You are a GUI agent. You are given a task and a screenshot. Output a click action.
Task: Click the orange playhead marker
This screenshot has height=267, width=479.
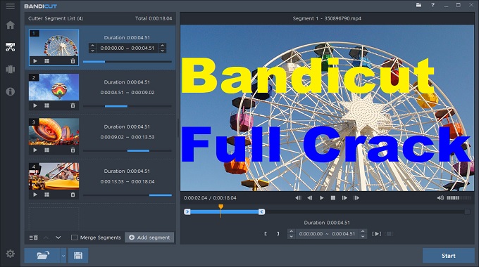coord(221,207)
